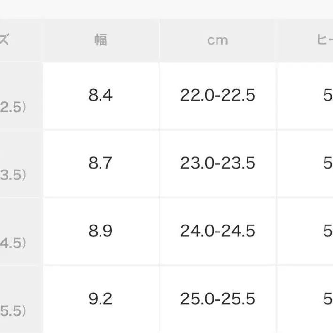Screen dimensions: 333x333
Task: Click the size cell ending in 5.5)
Action: click(x=13, y=310)
